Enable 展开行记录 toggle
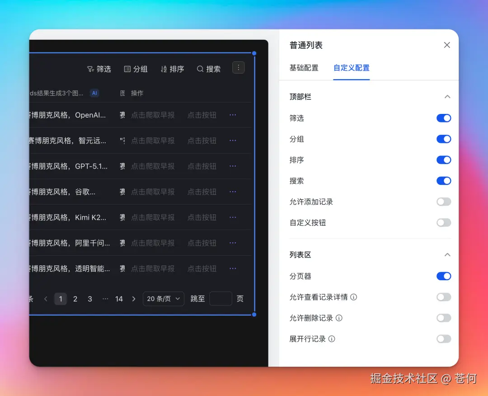This screenshot has height=396, width=488. (x=444, y=339)
